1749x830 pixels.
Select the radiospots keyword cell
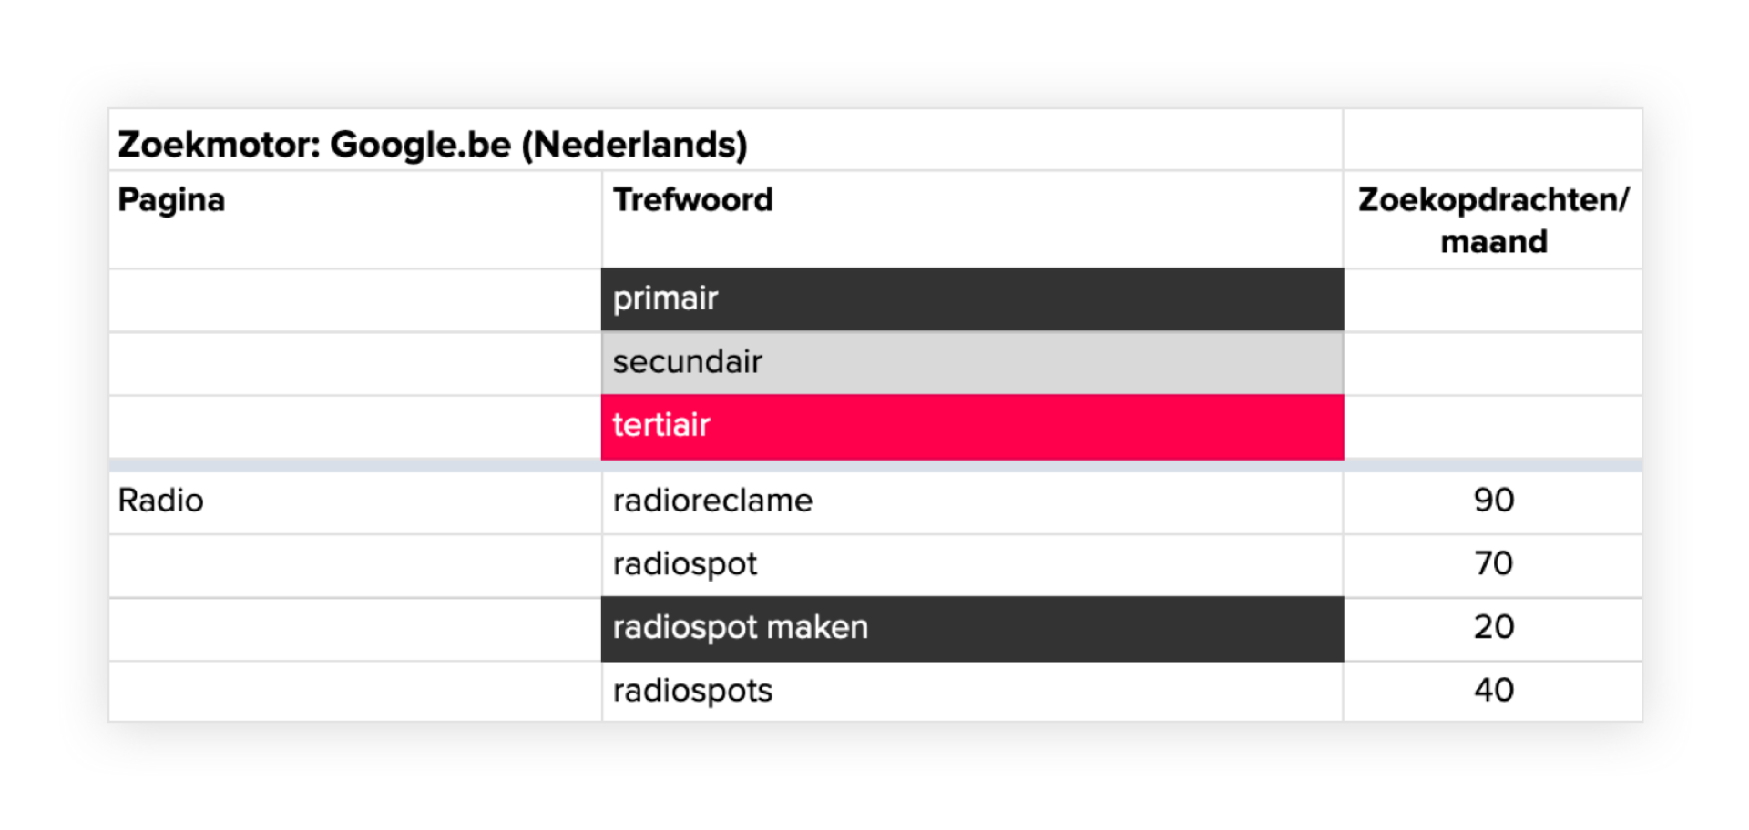point(972,692)
